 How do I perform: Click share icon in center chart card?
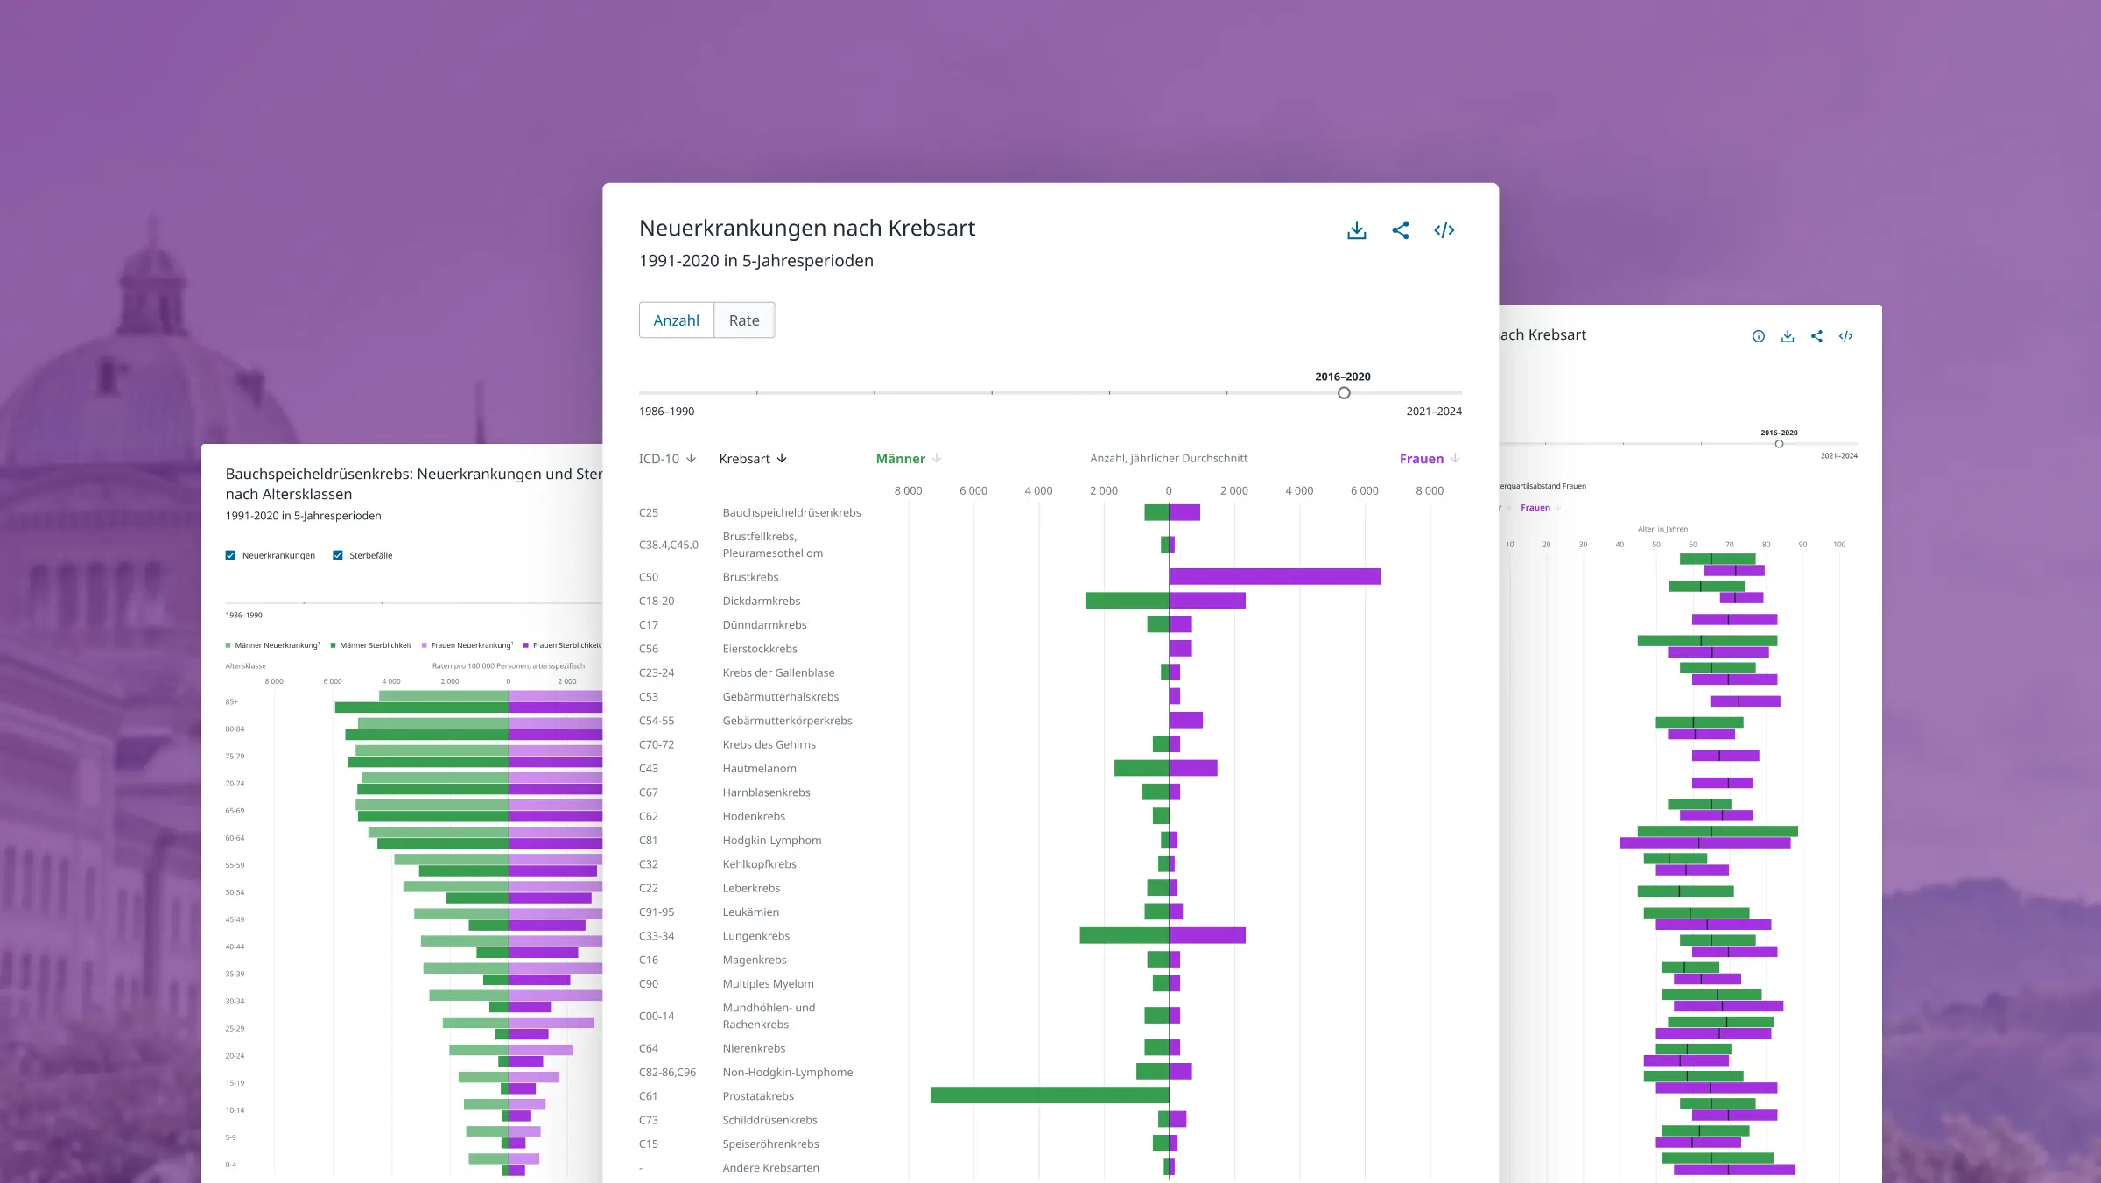1400,230
